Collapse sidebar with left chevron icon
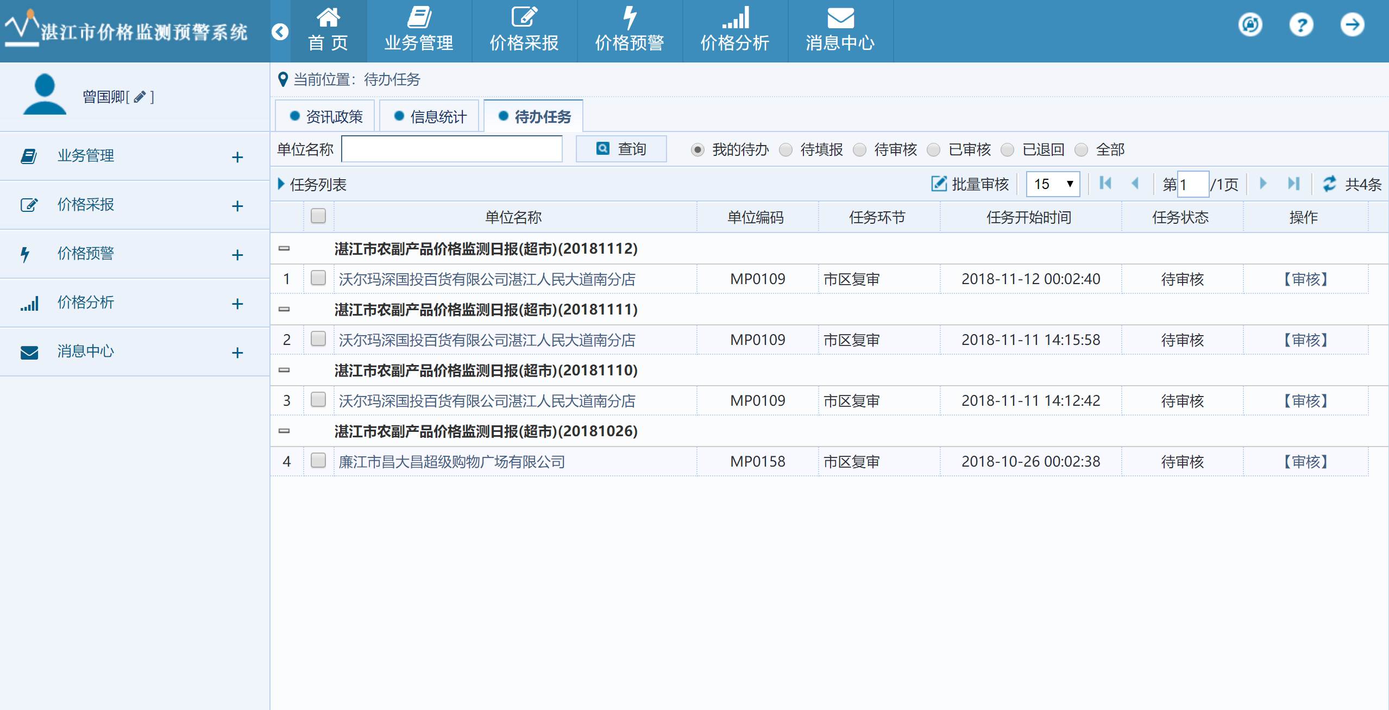The width and height of the screenshot is (1389, 710). coord(280,32)
